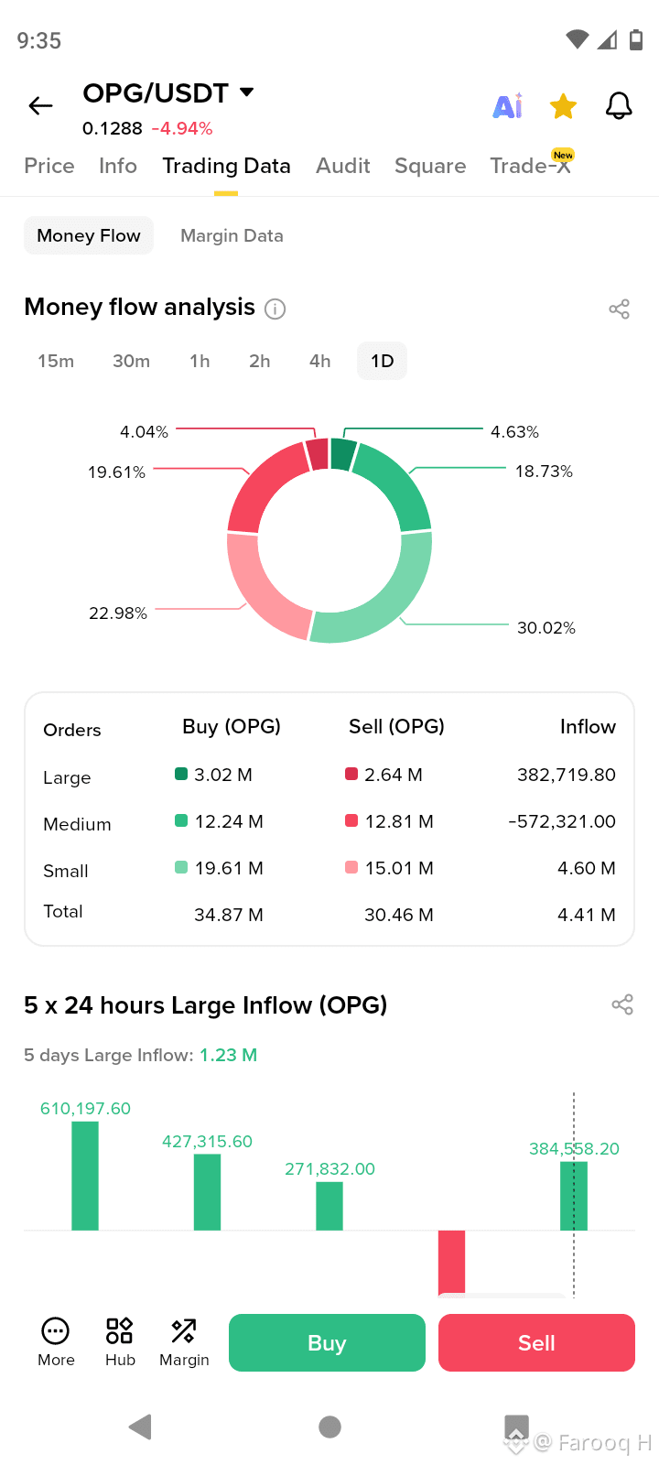This screenshot has width=659, height=1465.
Task: Tap the back arrow icon
Action: pos(40,106)
